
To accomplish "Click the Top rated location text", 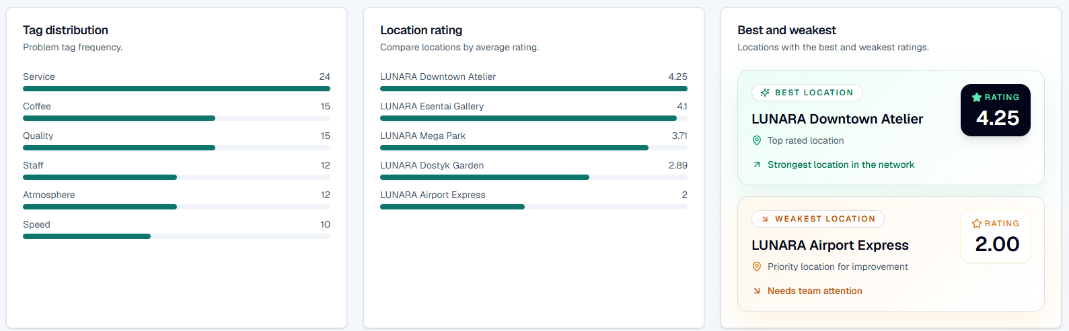I will (805, 140).
